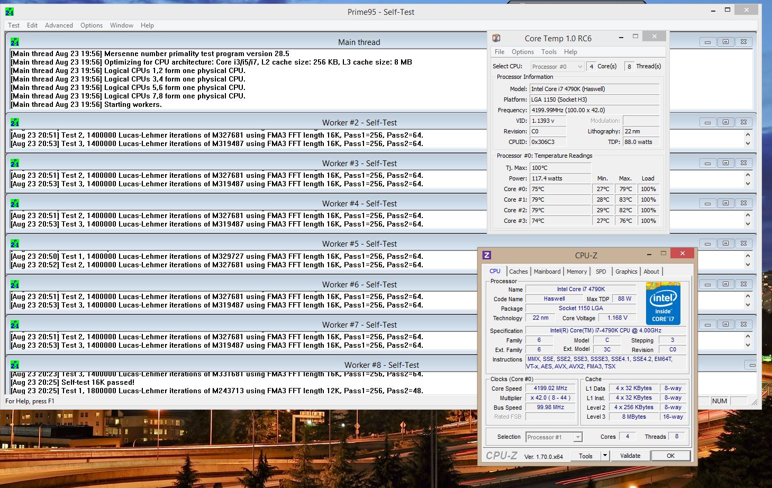Screen dimensions: 772x488
Task: Click the Main thread window icon
Action: coord(15,42)
